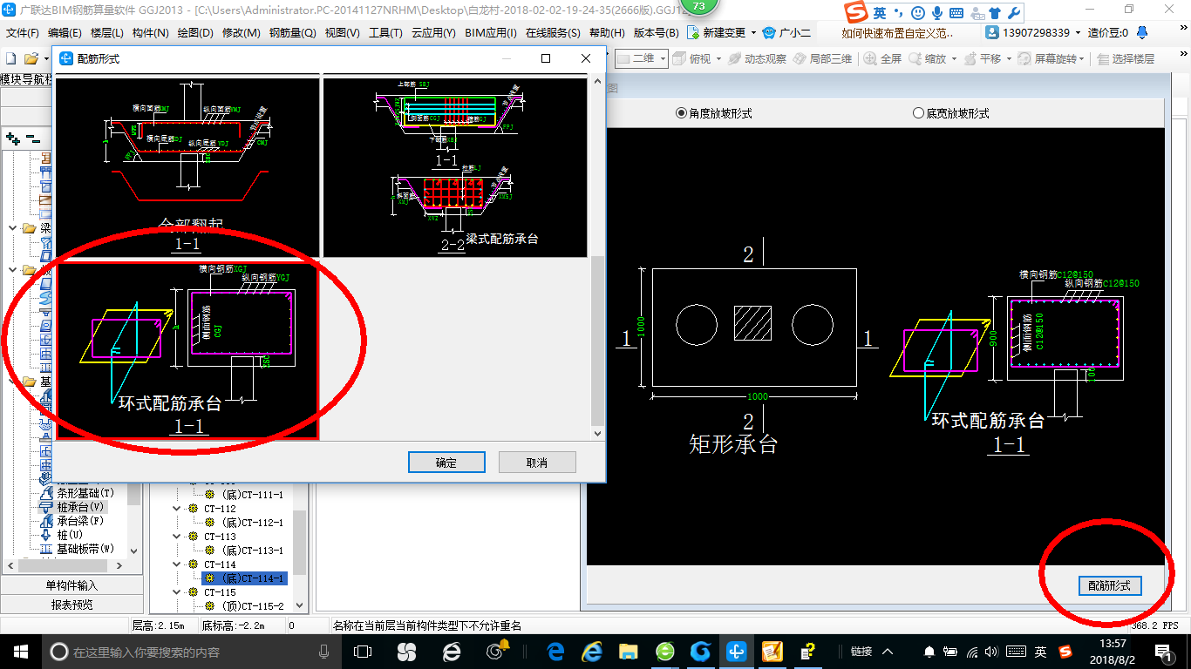Open account 13907298339 dropdown arrow
Screen dimensions: 1191x669
[1078, 32]
